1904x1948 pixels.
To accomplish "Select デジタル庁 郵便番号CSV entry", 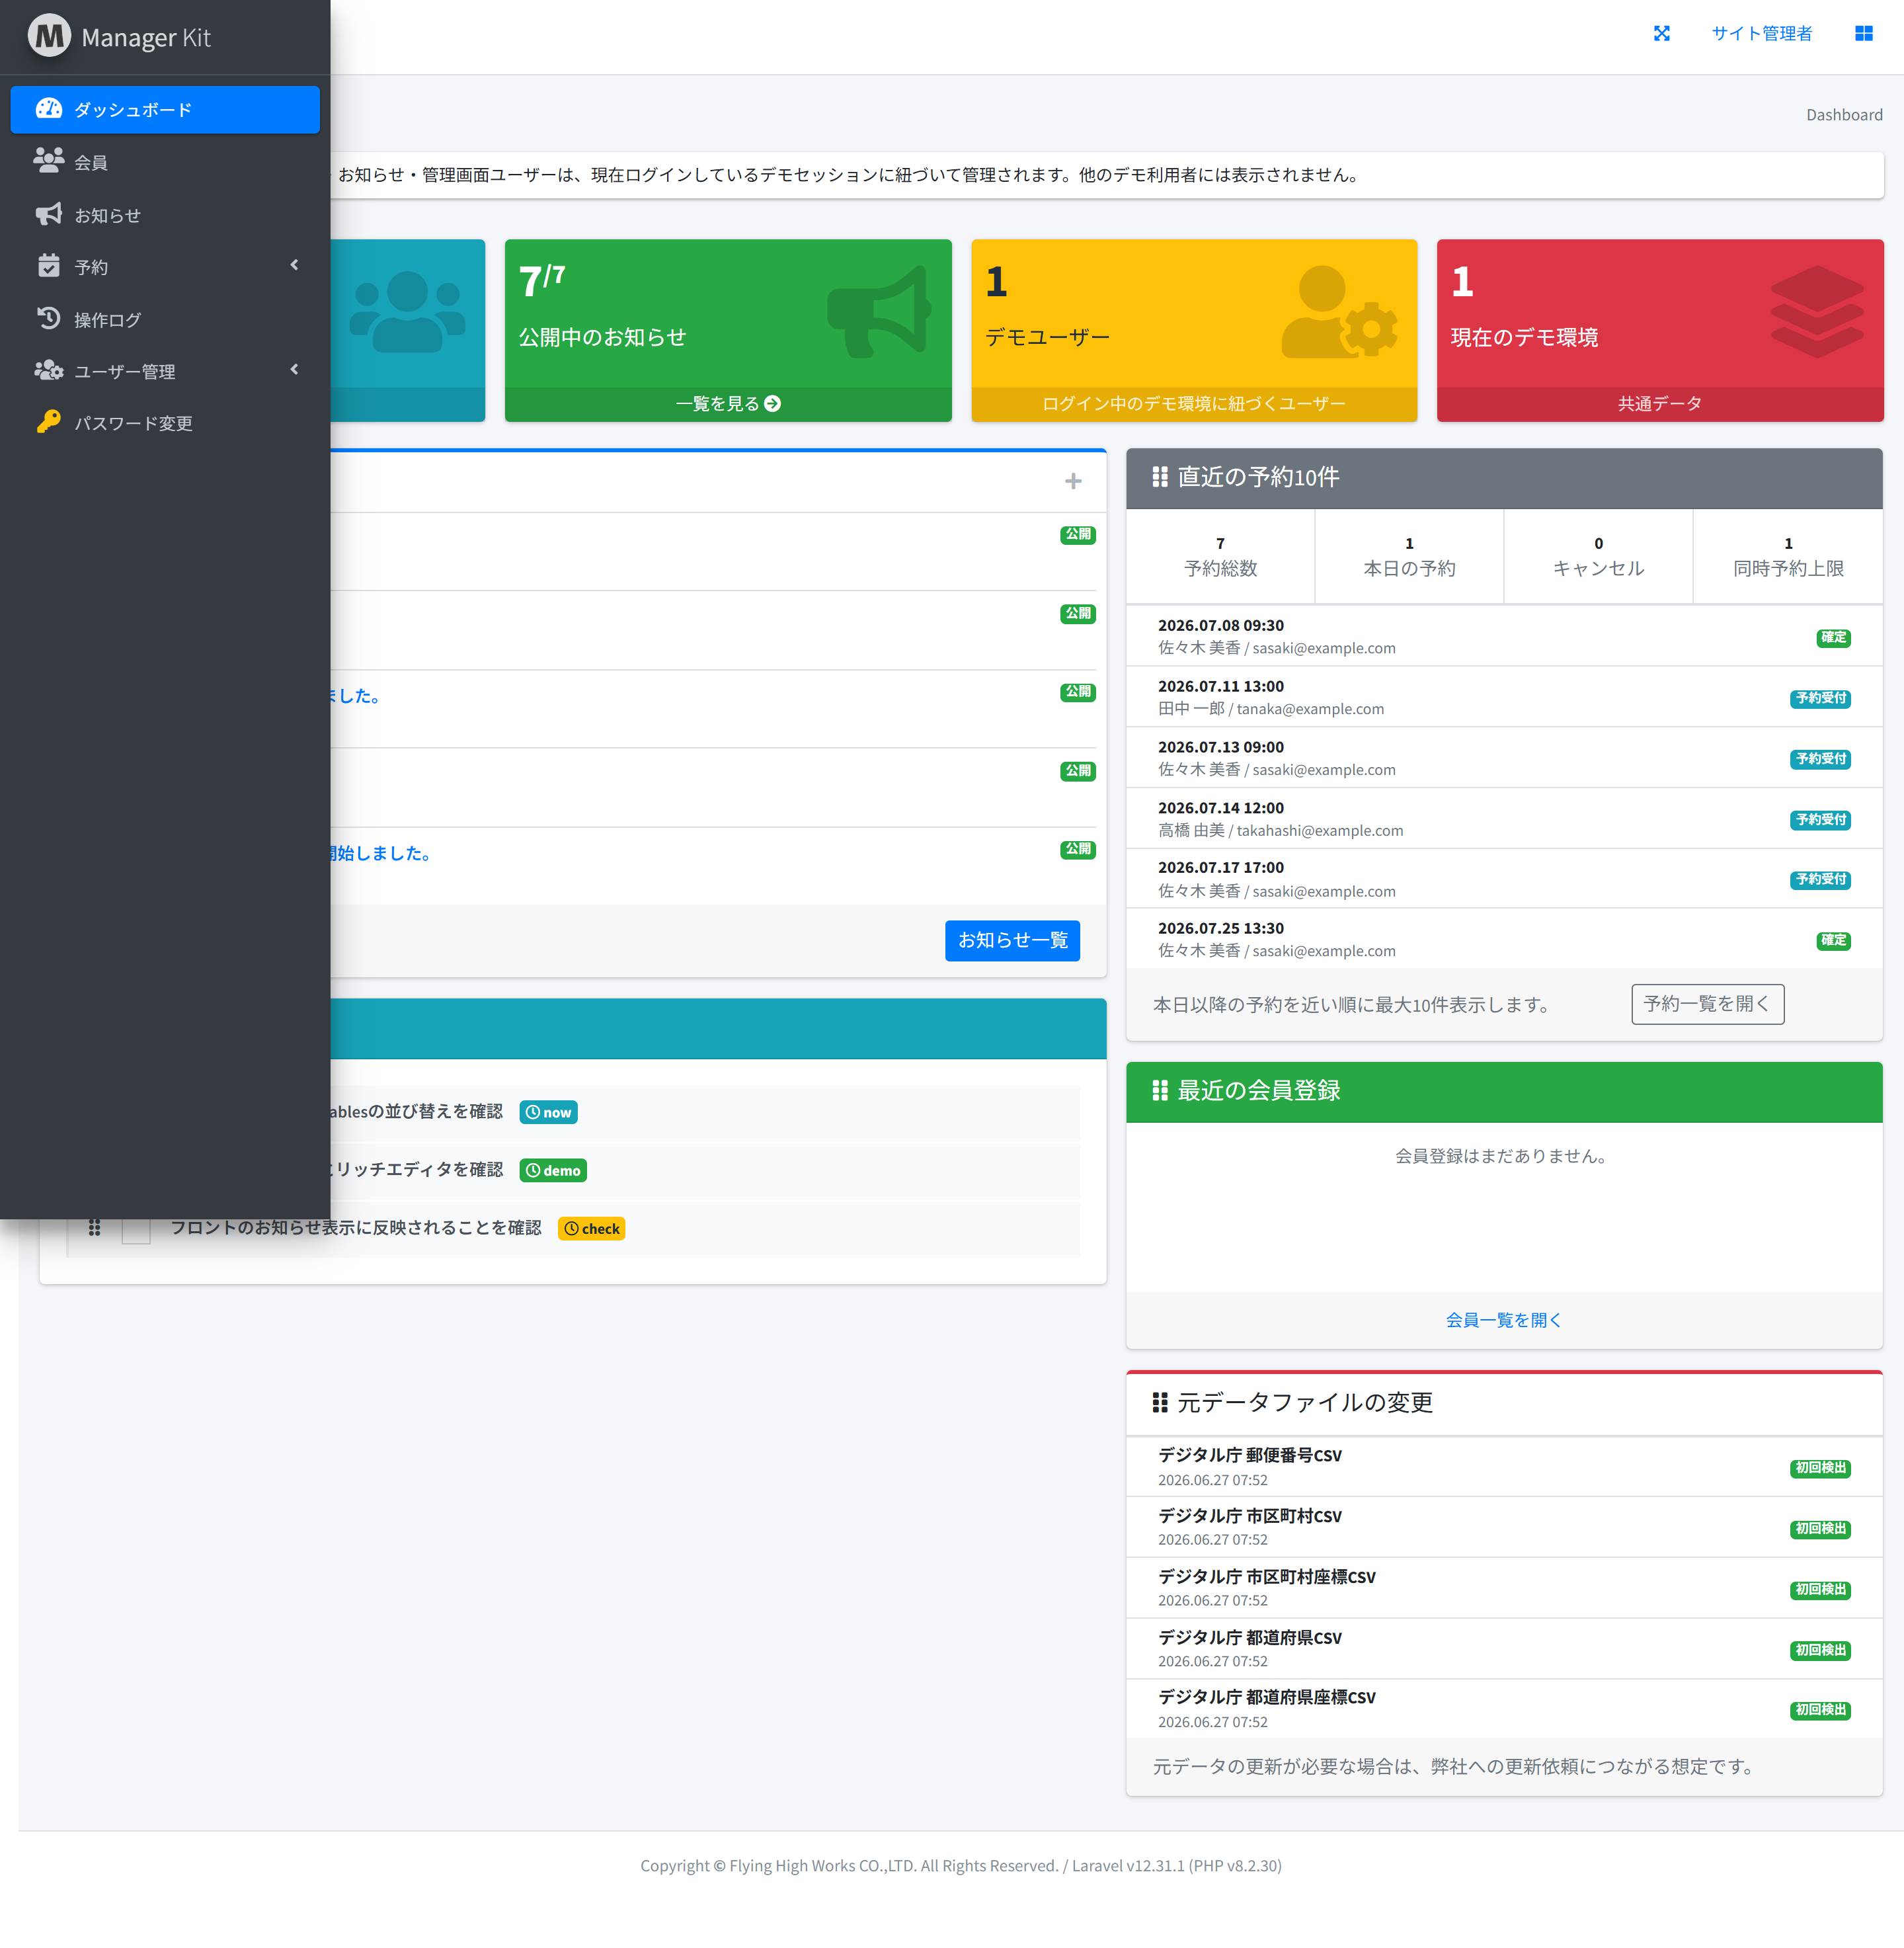I will [1504, 1466].
